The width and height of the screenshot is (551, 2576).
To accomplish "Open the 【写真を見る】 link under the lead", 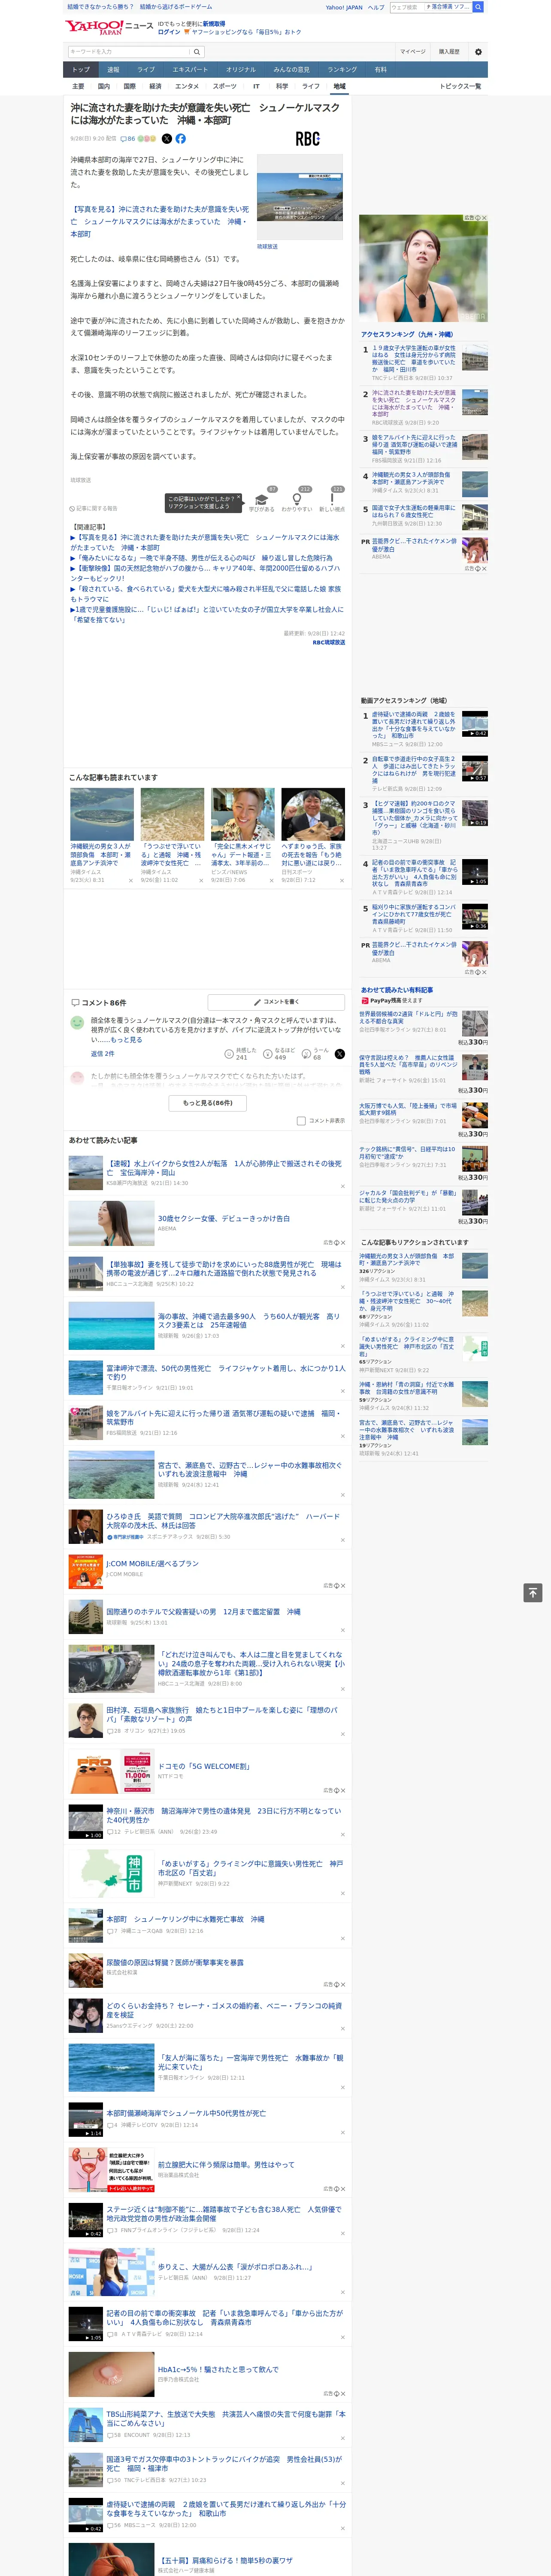I will click(x=160, y=222).
